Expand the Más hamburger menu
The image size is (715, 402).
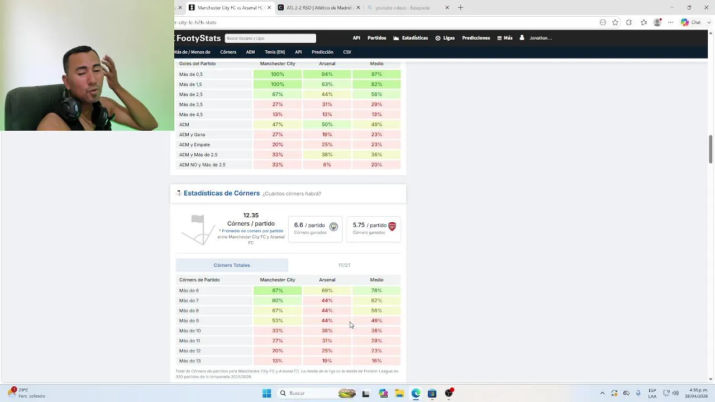tap(504, 38)
